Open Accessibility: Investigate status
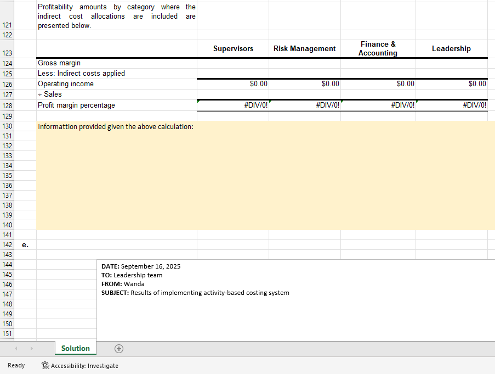 coord(80,365)
